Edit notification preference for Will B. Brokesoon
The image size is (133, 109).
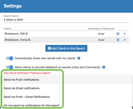(118, 34)
